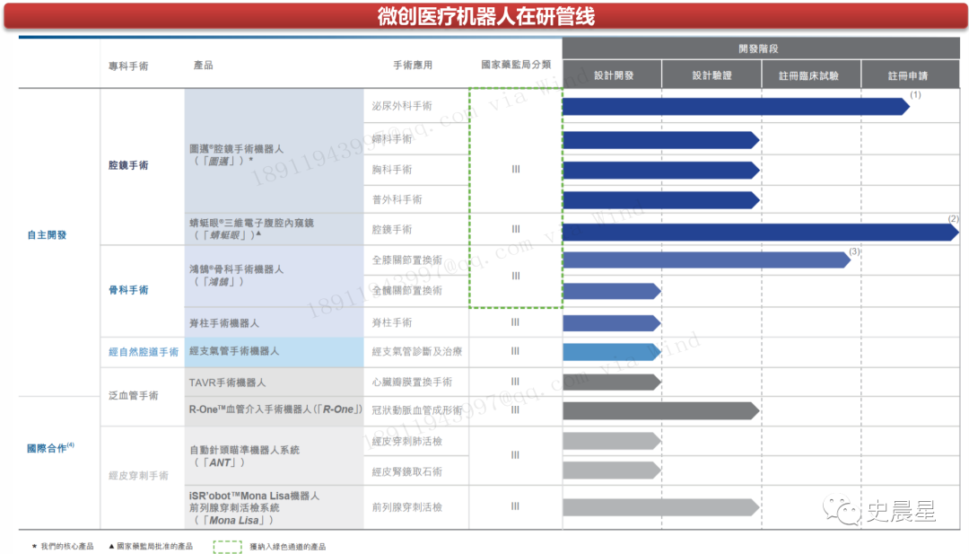Click the 經支氣管診斷及治療 light-blue progress bar
Viewport: 969px width, 554px height.
point(612,352)
